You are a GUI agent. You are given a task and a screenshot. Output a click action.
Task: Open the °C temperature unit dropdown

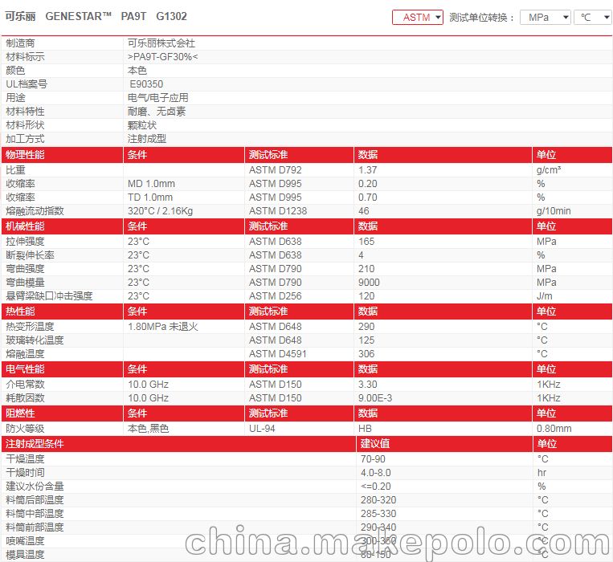[x=593, y=18]
